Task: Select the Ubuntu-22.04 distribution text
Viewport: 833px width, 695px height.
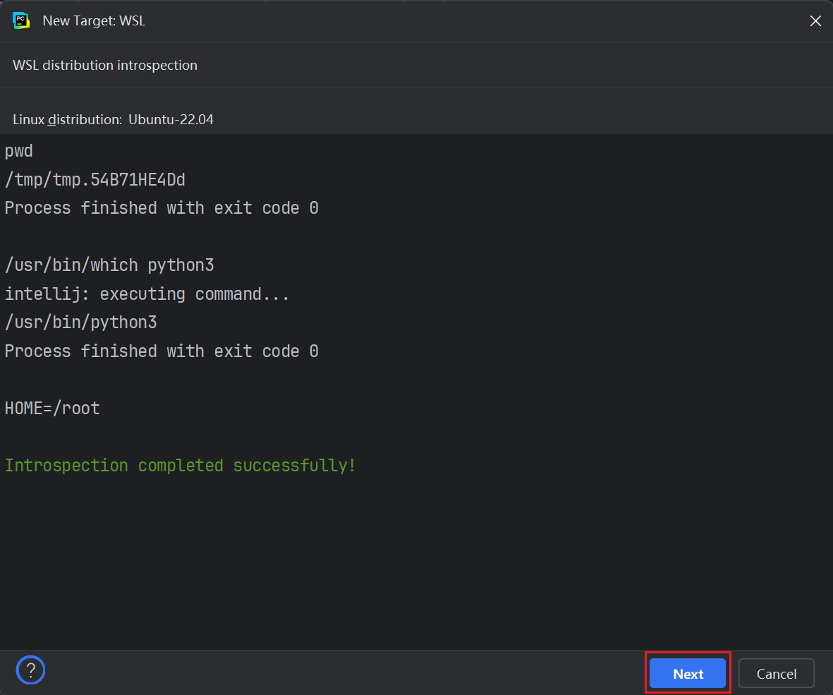Action: pos(171,119)
